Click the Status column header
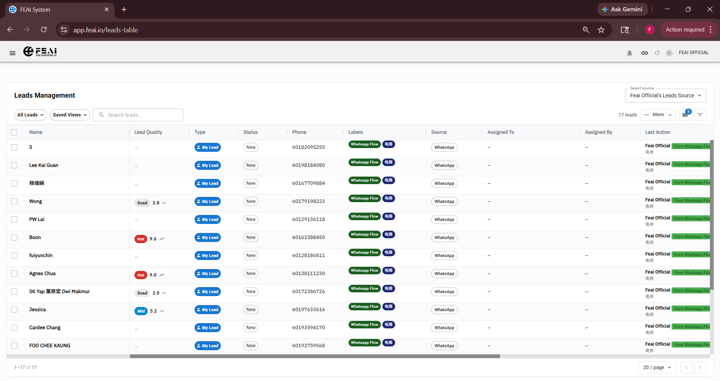Screen dimensions: 720x381 click(x=251, y=132)
